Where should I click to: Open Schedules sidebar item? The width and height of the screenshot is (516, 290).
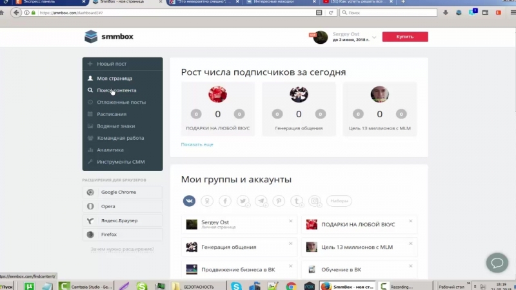tap(123, 114)
